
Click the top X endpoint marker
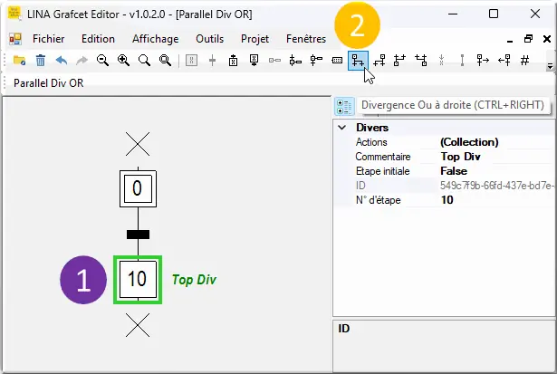click(x=138, y=144)
